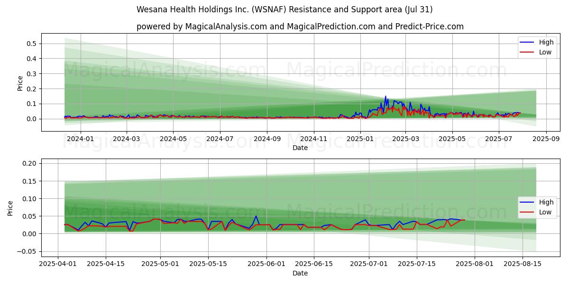Click the '2025-05-01' x-axis label on bottom chart
The image size is (569, 284).
coord(160,264)
